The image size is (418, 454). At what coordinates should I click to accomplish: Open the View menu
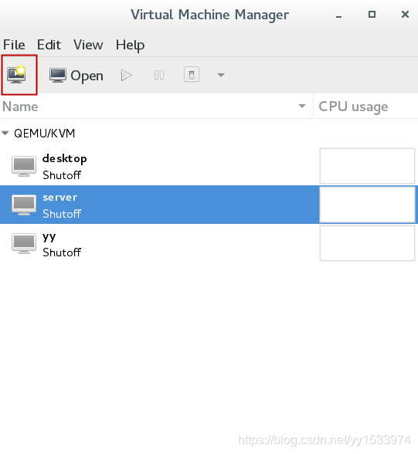click(x=88, y=45)
